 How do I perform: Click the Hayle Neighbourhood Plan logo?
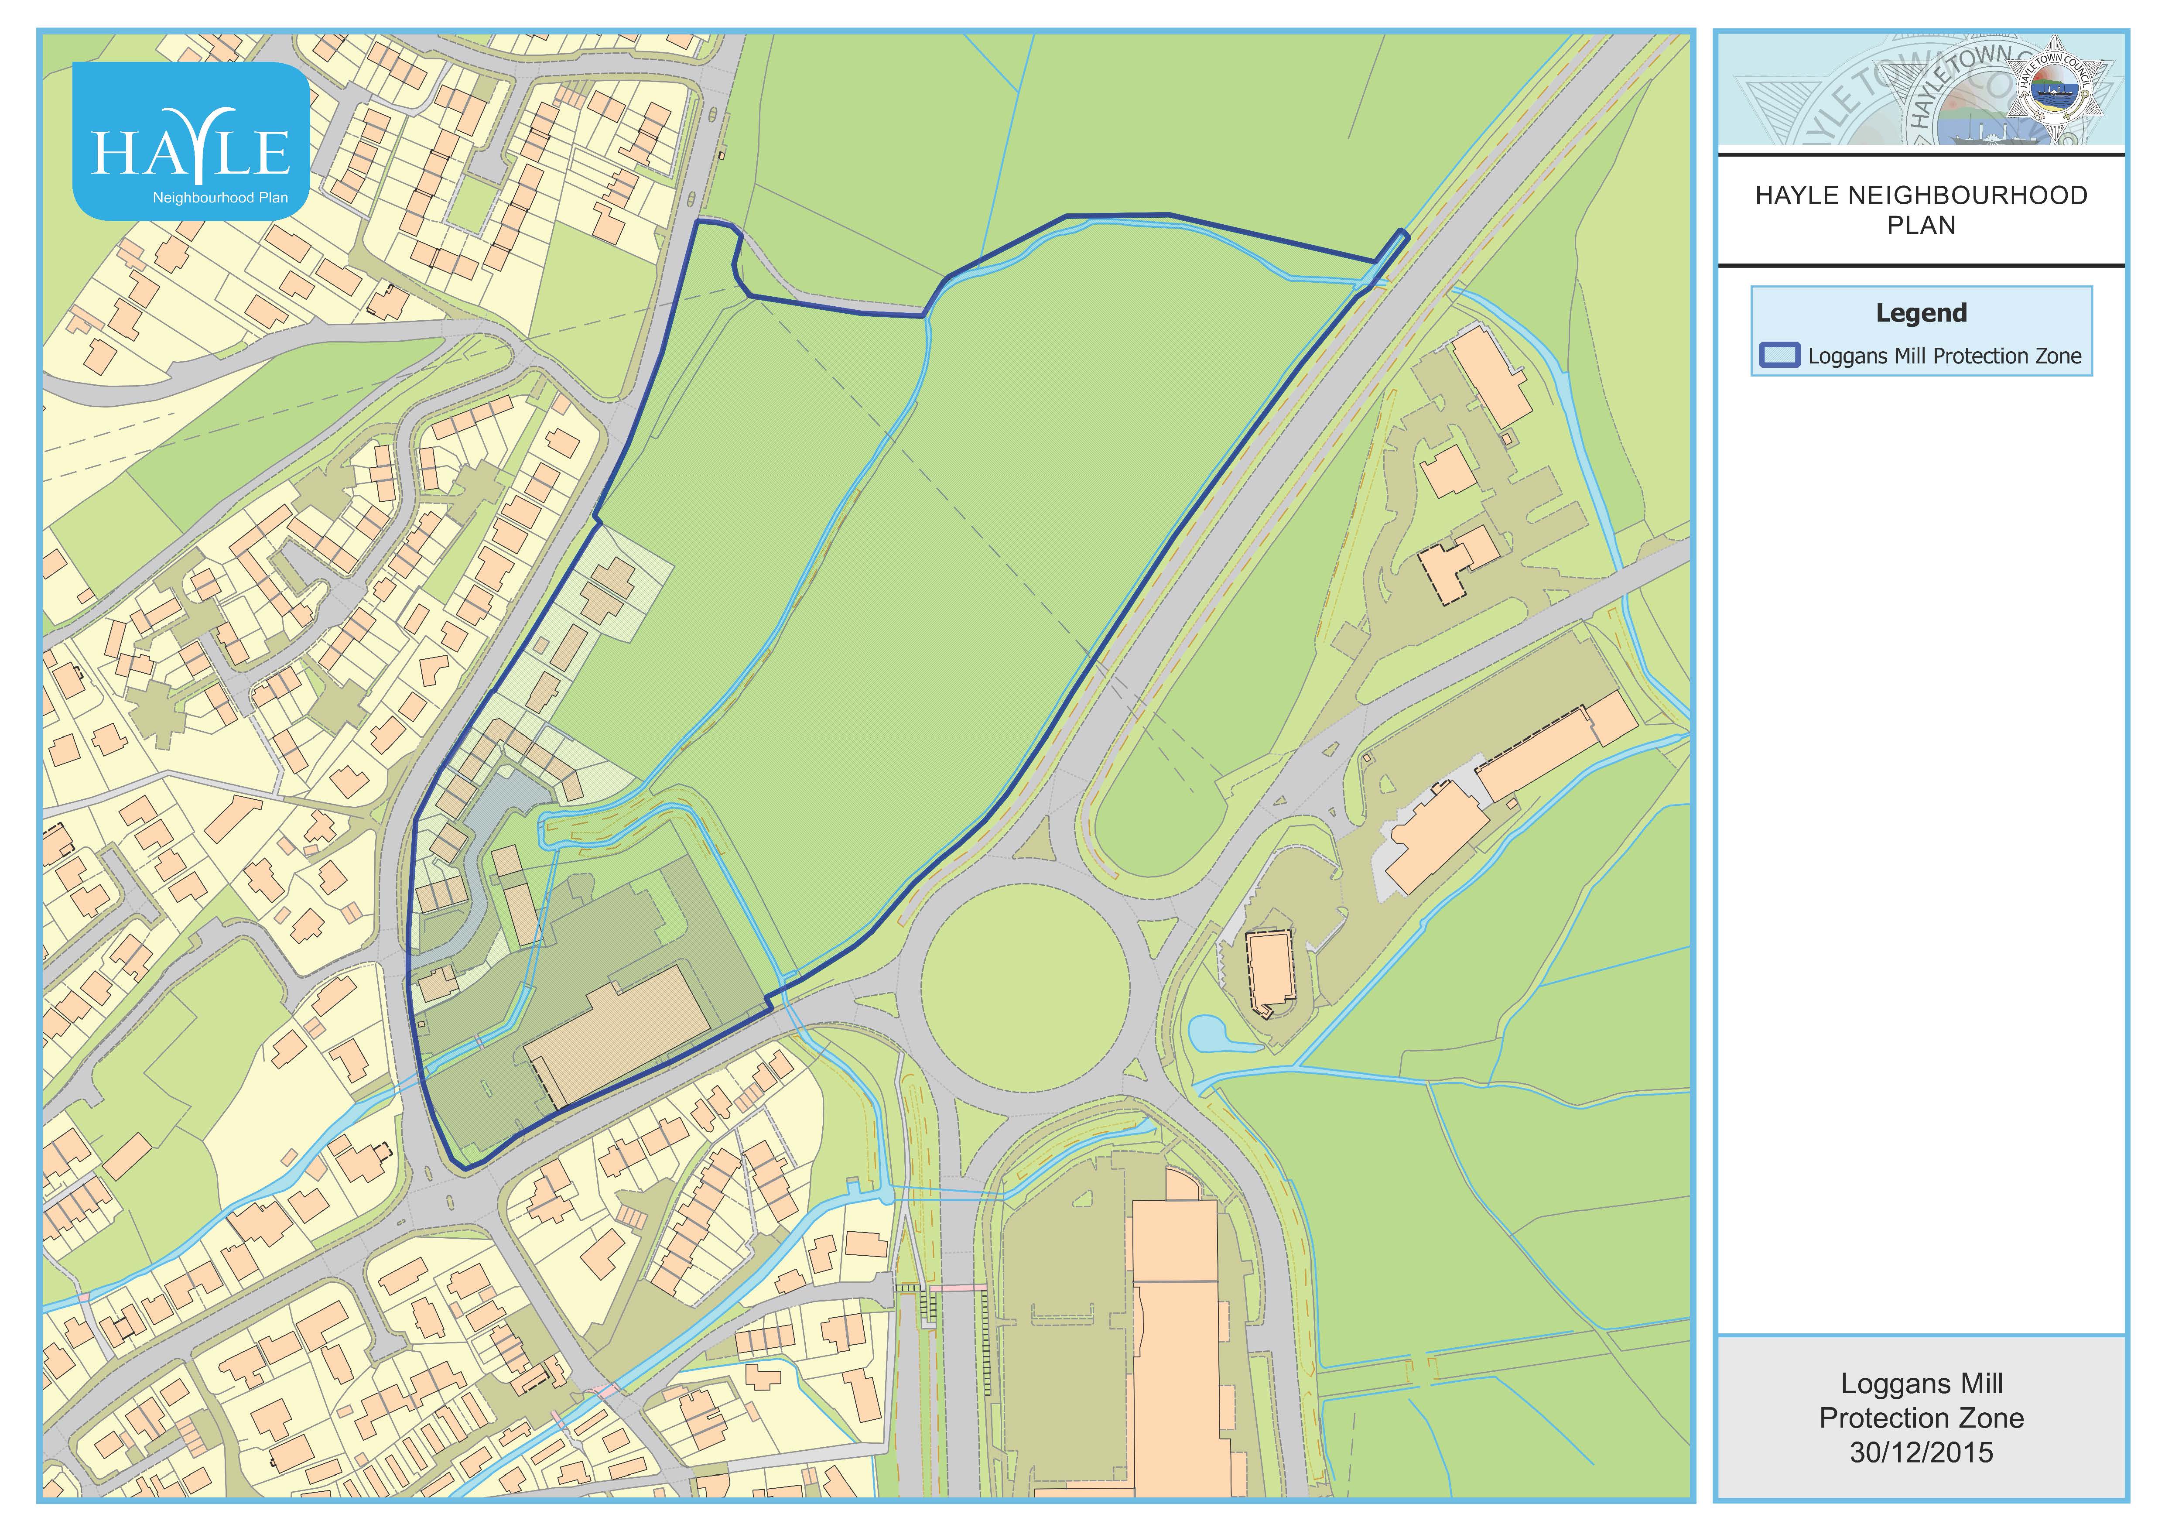click(x=191, y=141)
